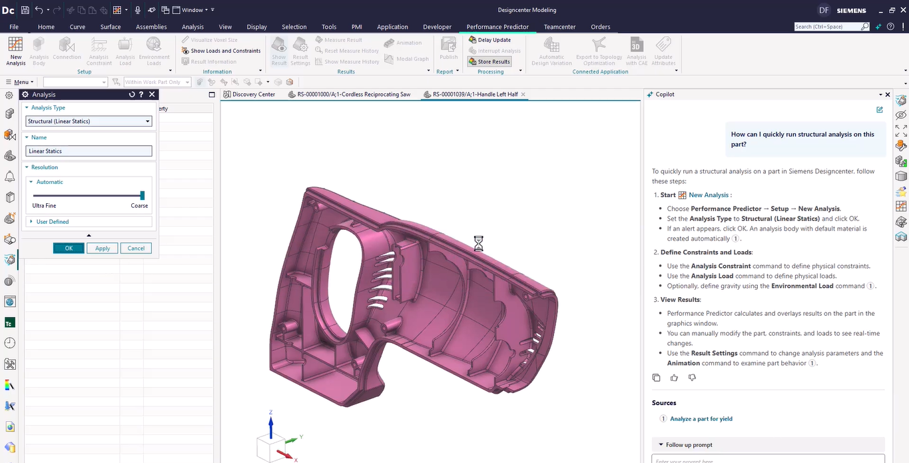The width and height of the screenshot is (909, 463).
Task: Close the Analysis dialog with X
Action: tap(152, 95)
